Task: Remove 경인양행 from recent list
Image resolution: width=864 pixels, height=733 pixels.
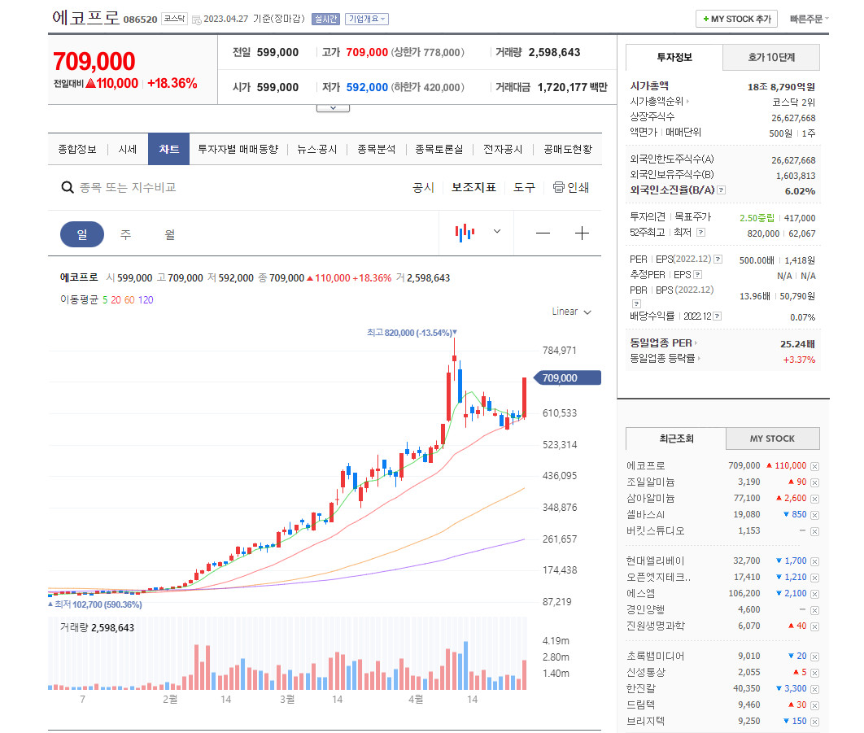Action: 814,610
